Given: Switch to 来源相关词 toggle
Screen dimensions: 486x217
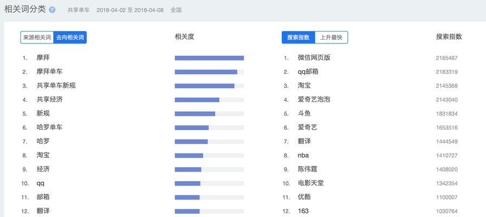Looking at the screenshot, I should [x=37, y=37].
